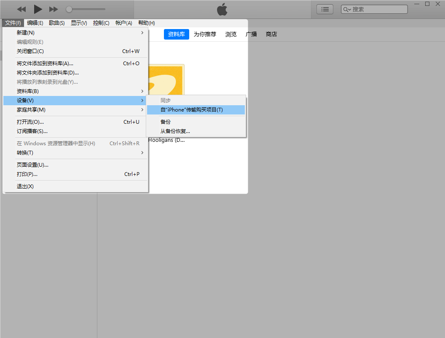Screen dimensions: 445x338
Task: Click the search magnifier icon
Action: pos(347,9)
